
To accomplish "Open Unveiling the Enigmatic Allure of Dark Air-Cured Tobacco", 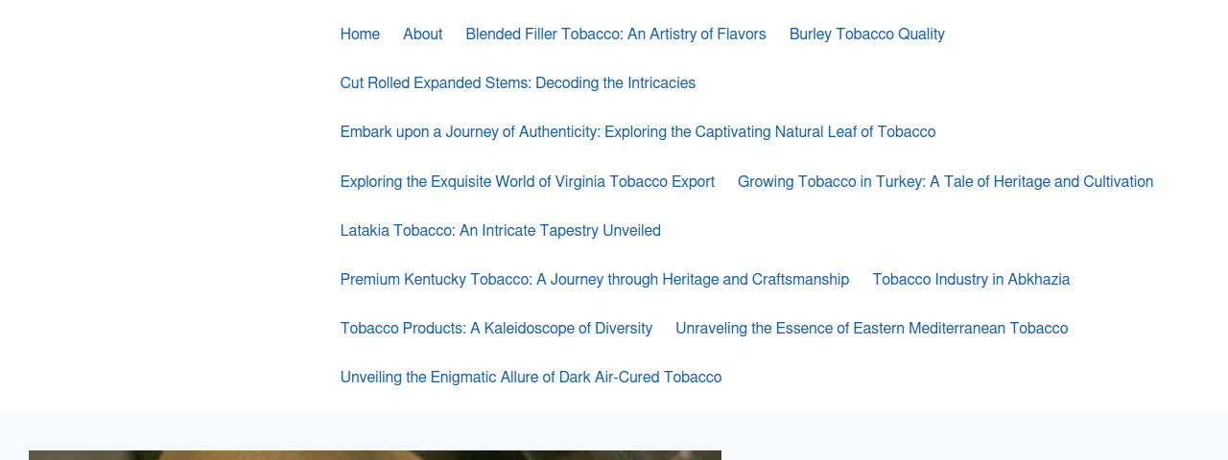I will click(531, 378).
